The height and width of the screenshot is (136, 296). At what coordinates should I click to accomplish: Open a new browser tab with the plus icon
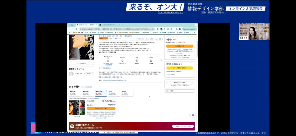pyautogui.click(x=123, y=25)
